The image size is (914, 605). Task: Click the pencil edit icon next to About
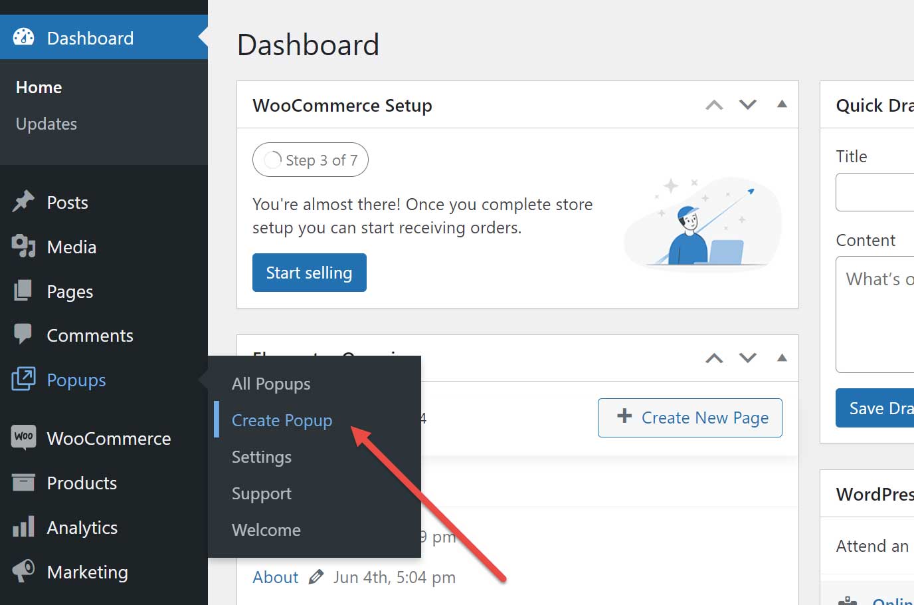(316, 576)
